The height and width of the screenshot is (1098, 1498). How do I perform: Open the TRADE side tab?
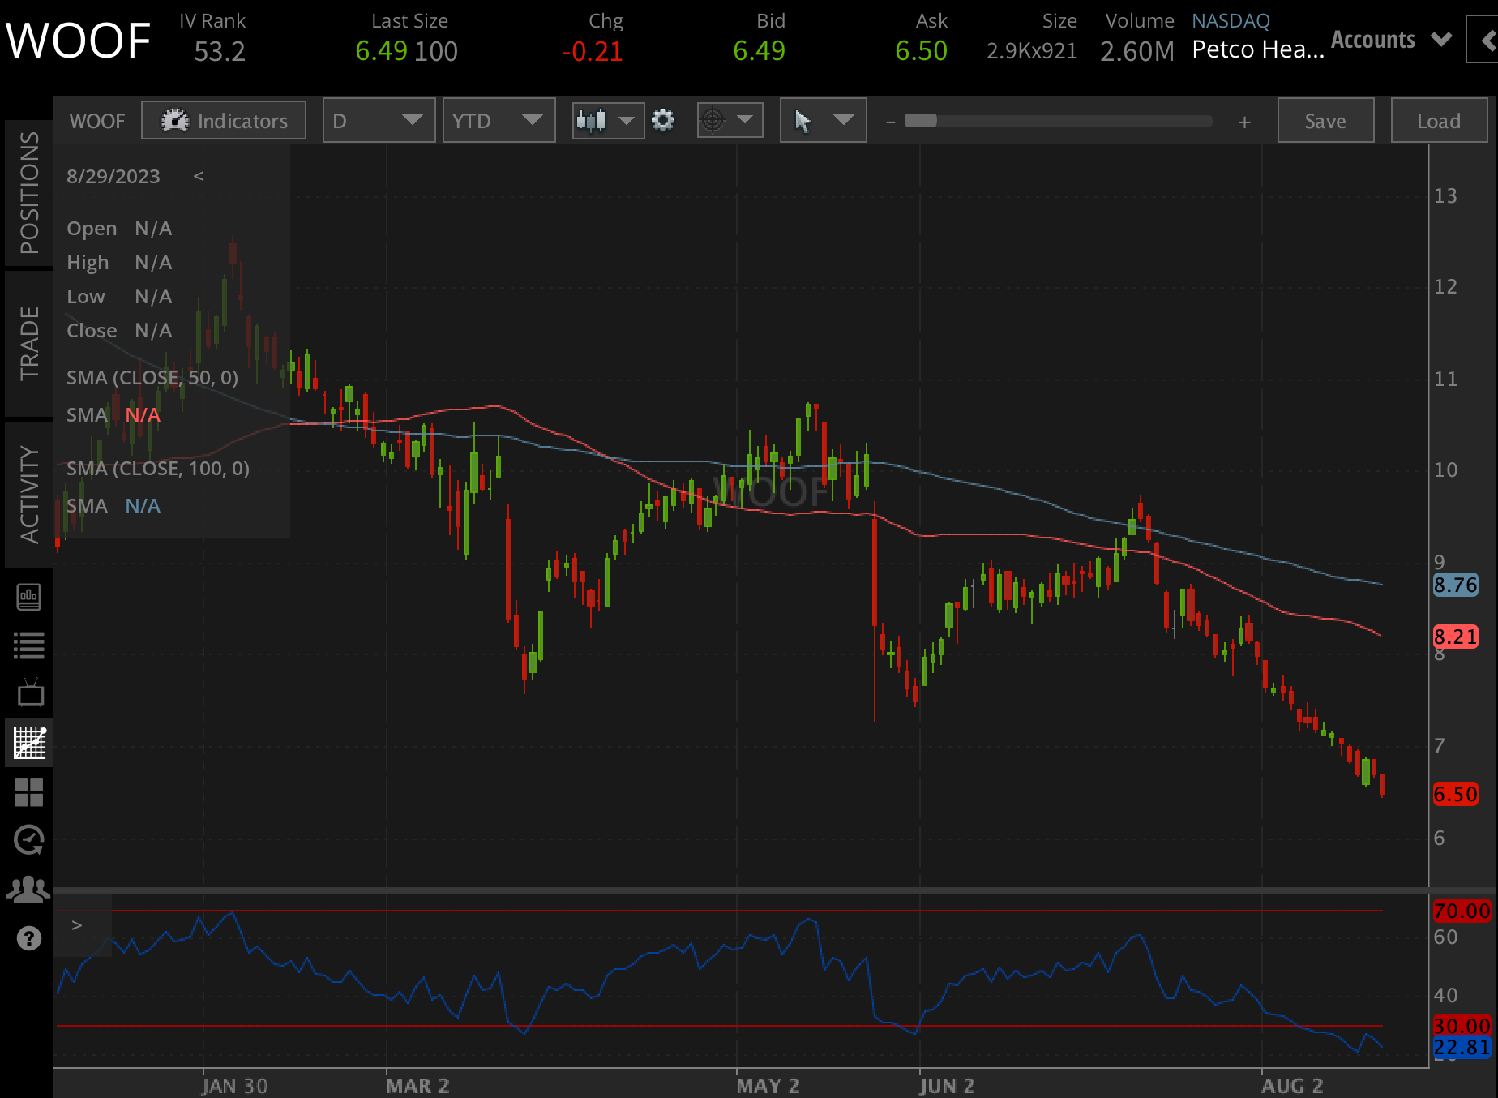pos(29,343)
